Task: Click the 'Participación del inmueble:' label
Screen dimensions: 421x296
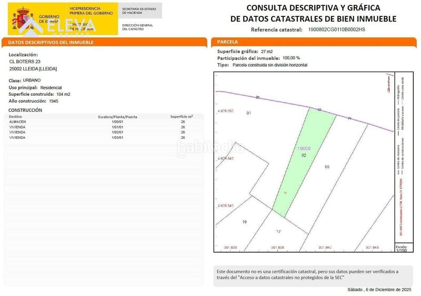Action: click(248, 58)
